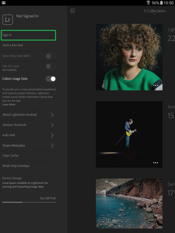Screen dimensions: 175x233
Task: Open the curly-haired woman portrait collection
Action: tap(129, 57)
